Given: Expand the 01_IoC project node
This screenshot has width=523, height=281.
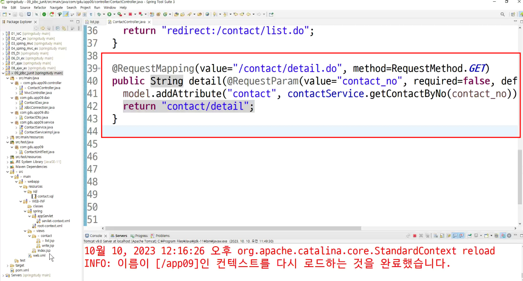Looking at the screenshot, I should click(x=3, y=34).
